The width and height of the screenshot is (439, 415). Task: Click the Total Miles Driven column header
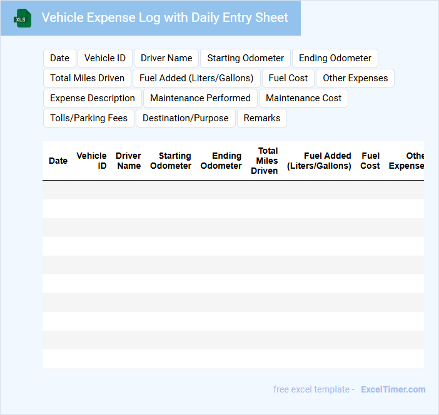click(x=265, y=161)
